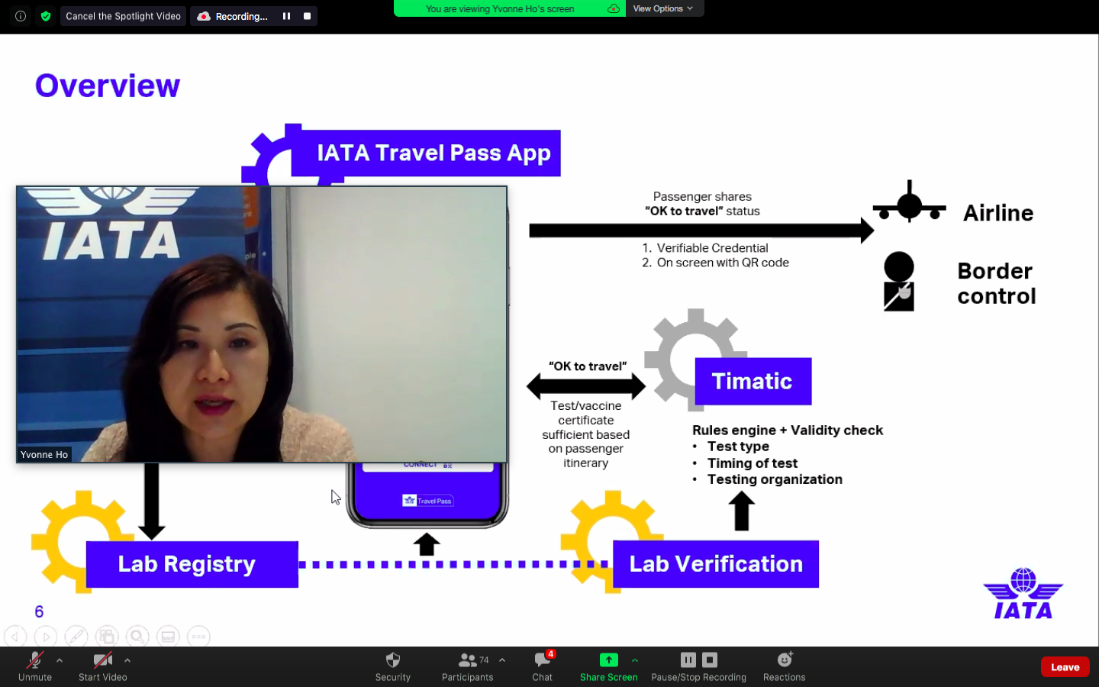Unmute the microphone
This screenshot has height=687, width=1099.
click(x=35, y=666)
